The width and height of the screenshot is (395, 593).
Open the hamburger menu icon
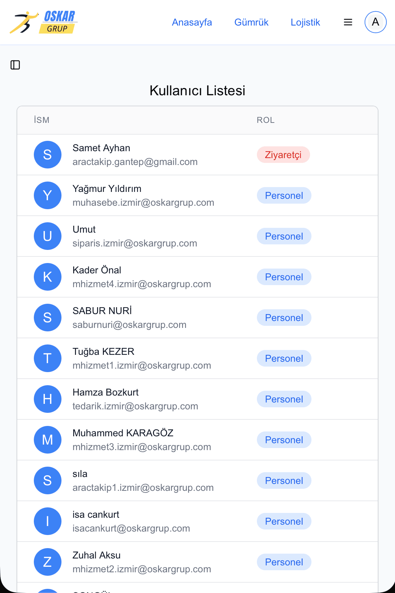(x=348, y=22)
